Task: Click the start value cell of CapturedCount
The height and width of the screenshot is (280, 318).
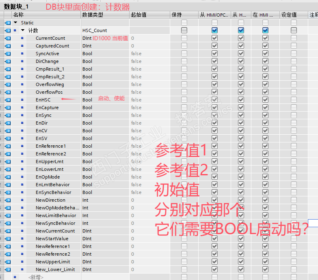Action: [150, 46]
